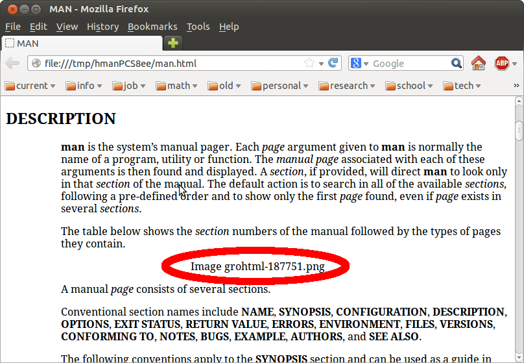Open the Home page icon

478,63
